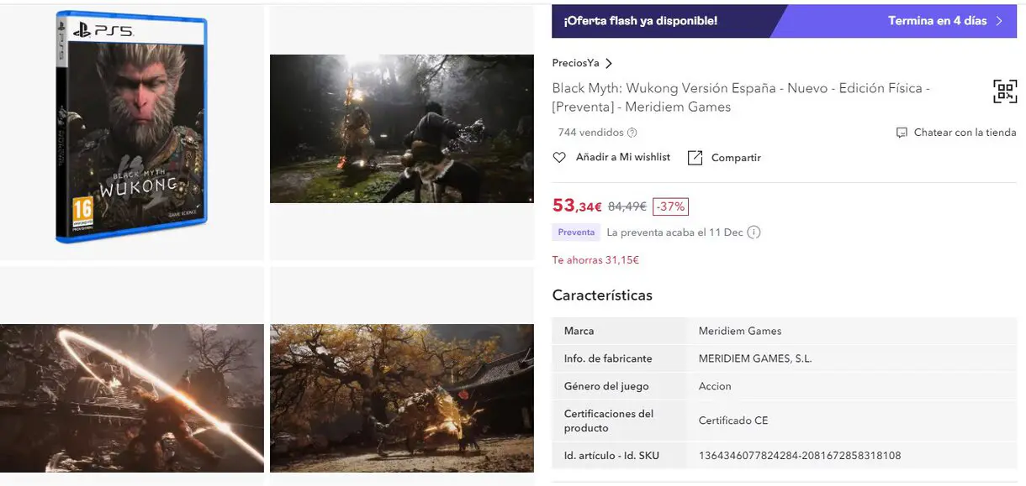Click the SKU id number
Screen dimensions: 1026x486
800,456
